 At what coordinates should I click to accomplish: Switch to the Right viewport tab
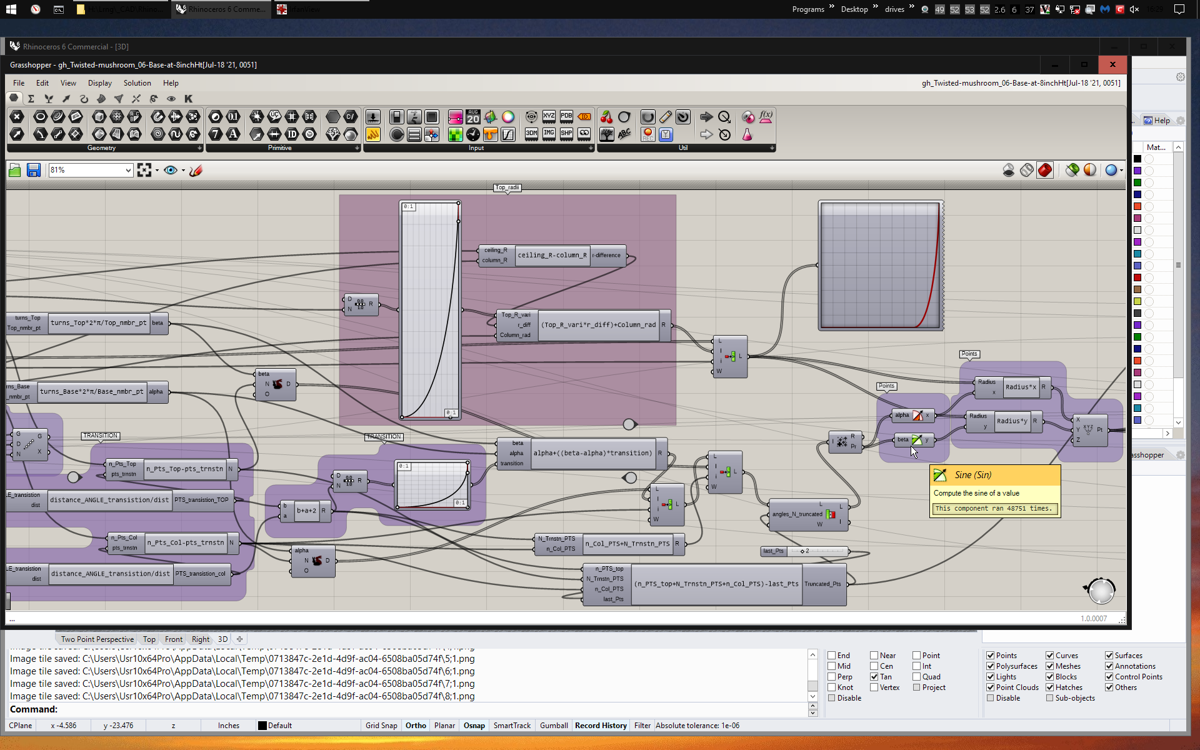point(201,639)
